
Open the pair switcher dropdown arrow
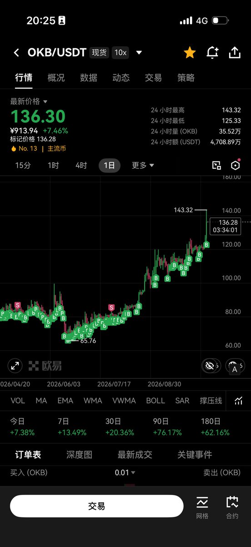click(x=139, y=53)
